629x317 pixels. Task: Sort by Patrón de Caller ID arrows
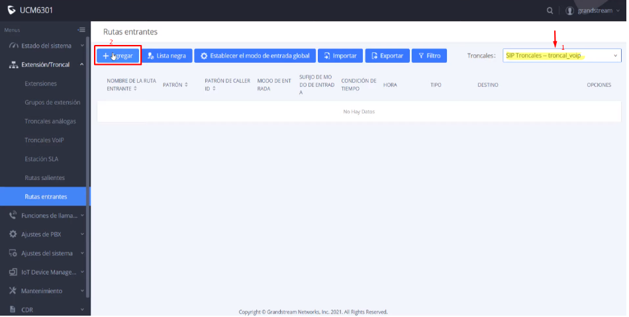pyautogui.click(x=215, y=89)
